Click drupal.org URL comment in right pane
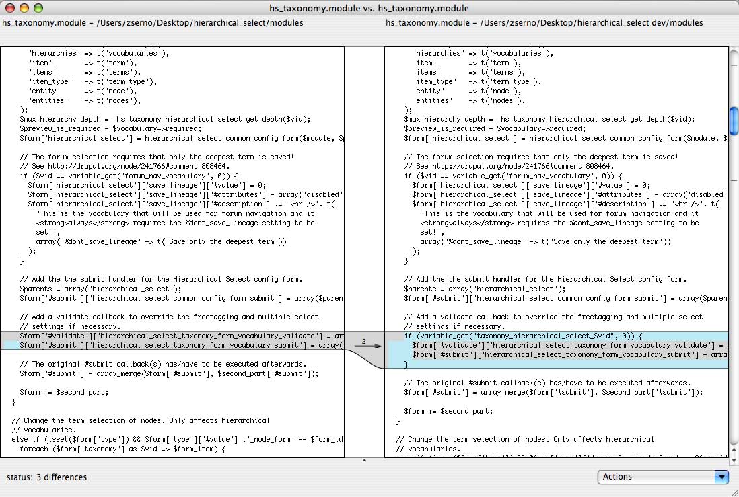 point(509,166)
